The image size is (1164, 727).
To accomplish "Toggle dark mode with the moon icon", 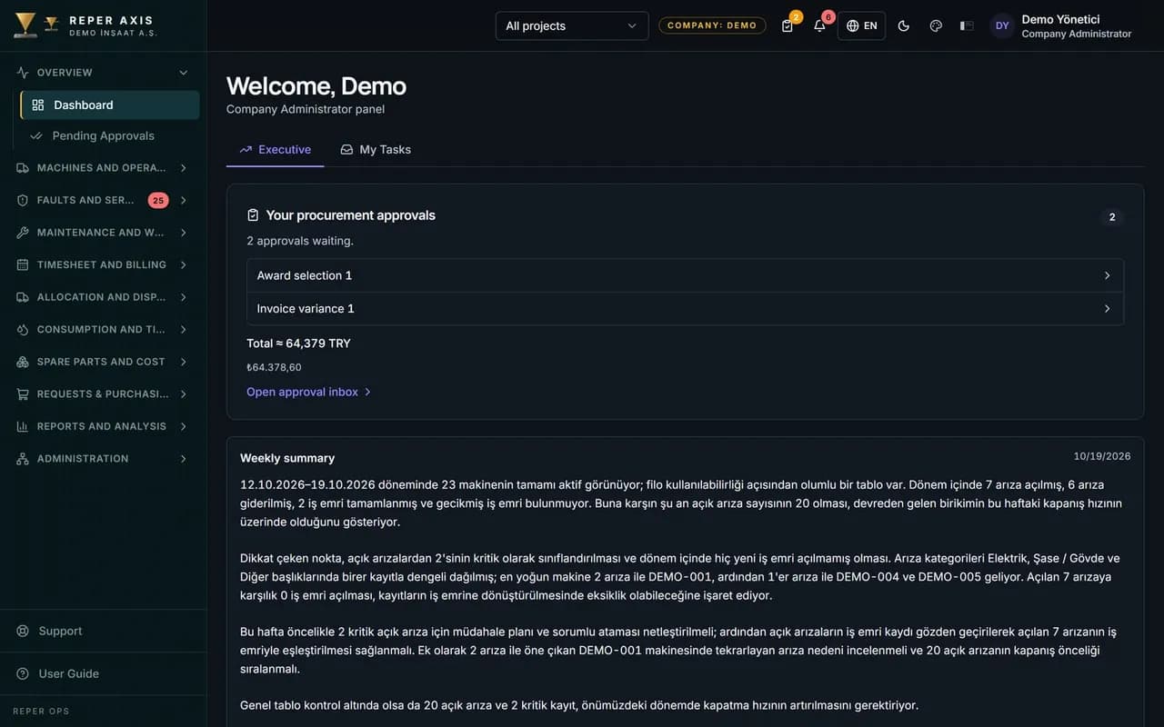I will pyautogui.click(x=904, y=25).
